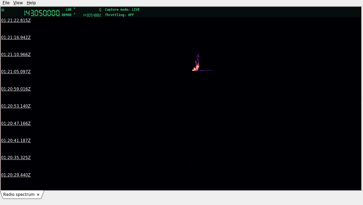Click the DEMOD frequency value 143054882
363x205 pixels.
coord(92,15)
